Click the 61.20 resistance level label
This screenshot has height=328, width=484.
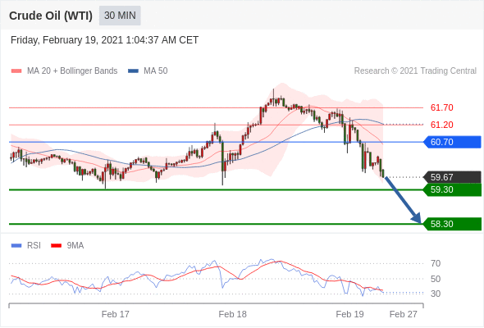pyautogui.click(x=441, y=125)
